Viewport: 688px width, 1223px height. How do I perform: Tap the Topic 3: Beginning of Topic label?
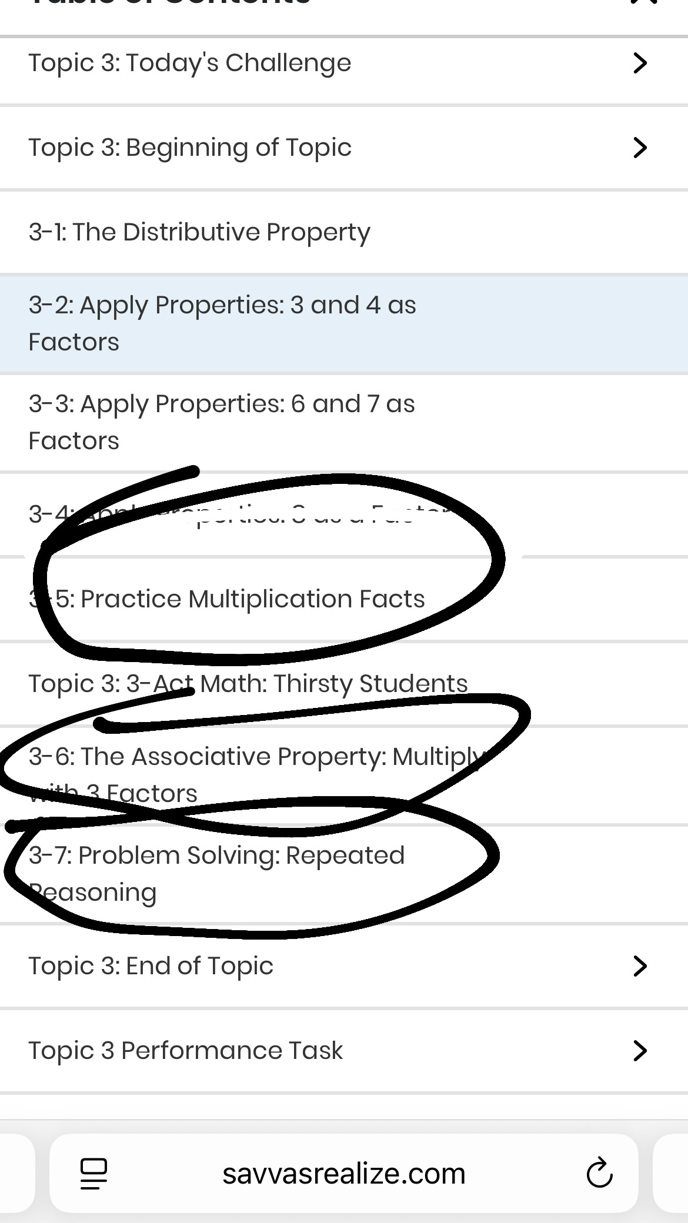(x=190, y=148)
